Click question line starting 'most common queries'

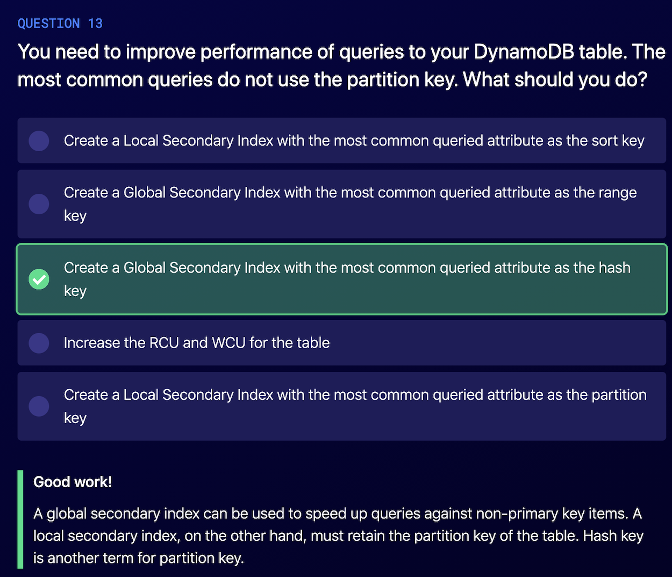tap(332, 80)
